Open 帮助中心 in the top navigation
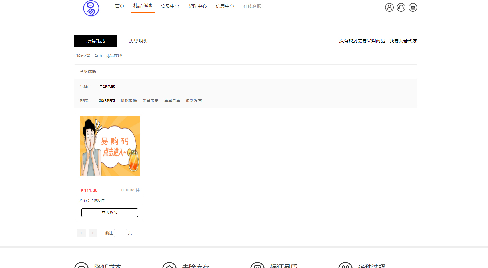 [197, 6]
